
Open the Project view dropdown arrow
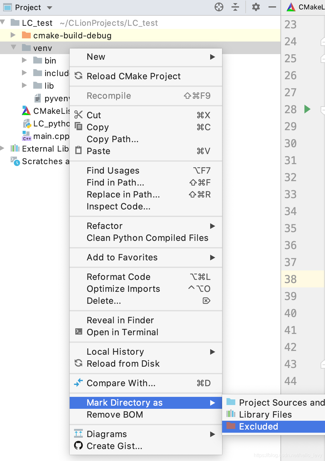50,8
